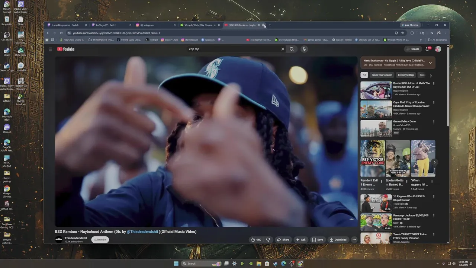Open 'Play Chess Online' bookmark
Viewport: 476px width, 268px height.
[72, 40]
